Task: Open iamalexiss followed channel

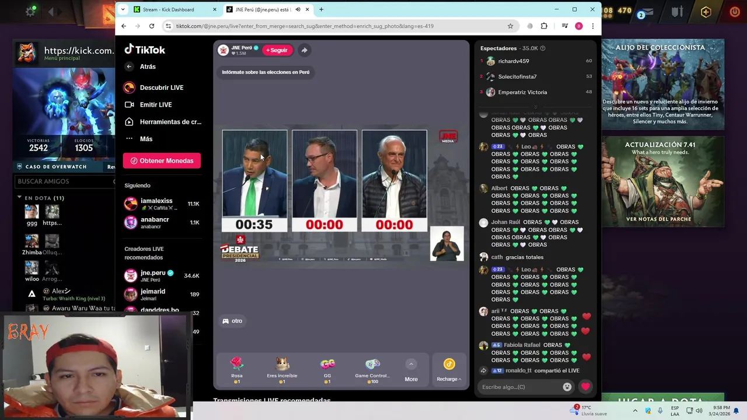Action: coord(162,204)
